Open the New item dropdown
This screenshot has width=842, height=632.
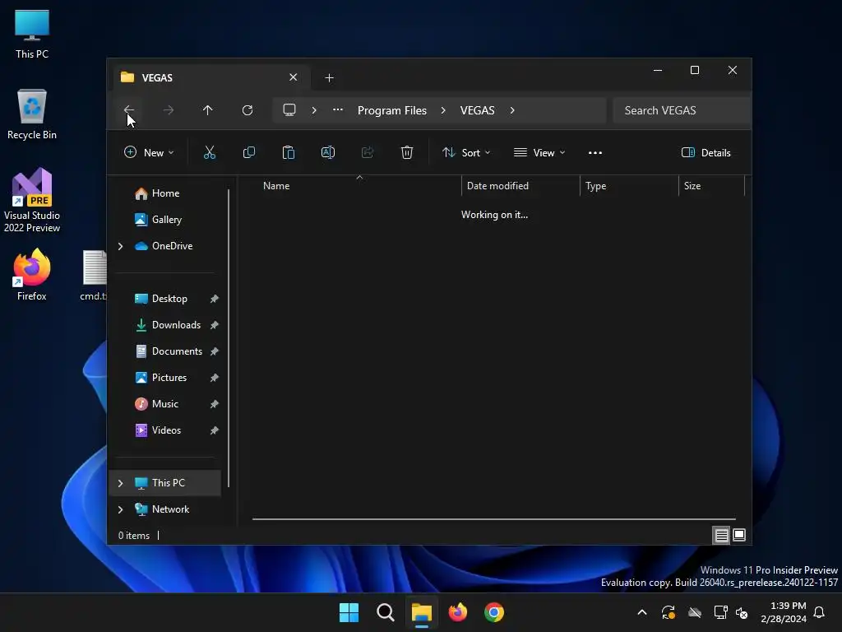149,152
